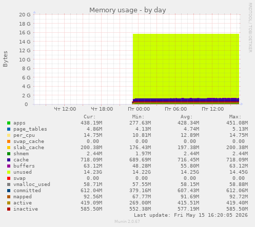Click the 'Last update' timestamp text
The width and height of the screenshot is (255, 227).
pos(191,215)
